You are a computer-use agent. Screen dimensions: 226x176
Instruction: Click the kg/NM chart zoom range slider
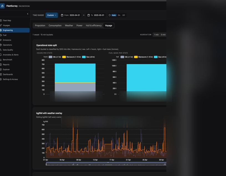point(106,164)
